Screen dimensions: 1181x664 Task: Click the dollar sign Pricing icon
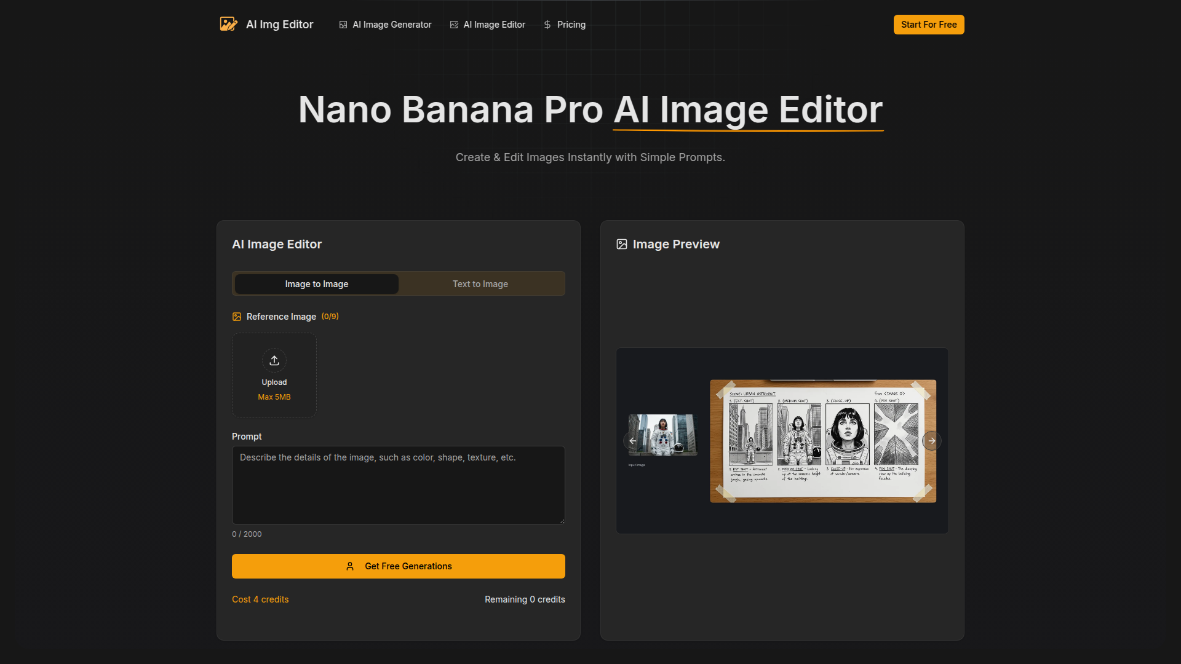coord(547,25)
